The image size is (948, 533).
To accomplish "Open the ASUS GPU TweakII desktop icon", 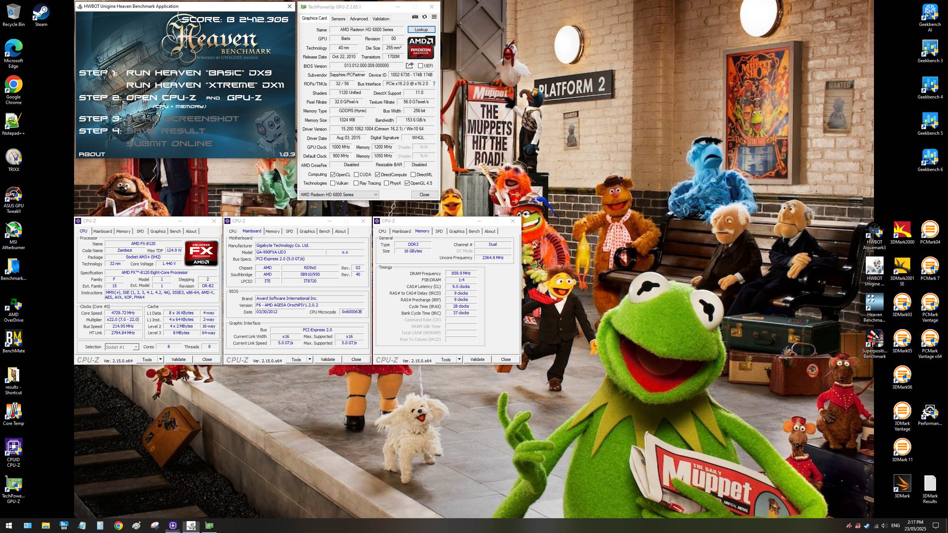I will pos(14,200).
